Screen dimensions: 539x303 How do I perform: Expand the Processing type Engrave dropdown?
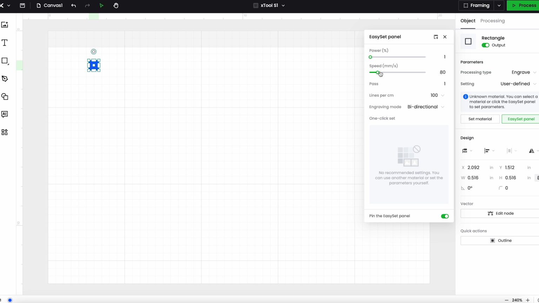(x=524, y=72)
